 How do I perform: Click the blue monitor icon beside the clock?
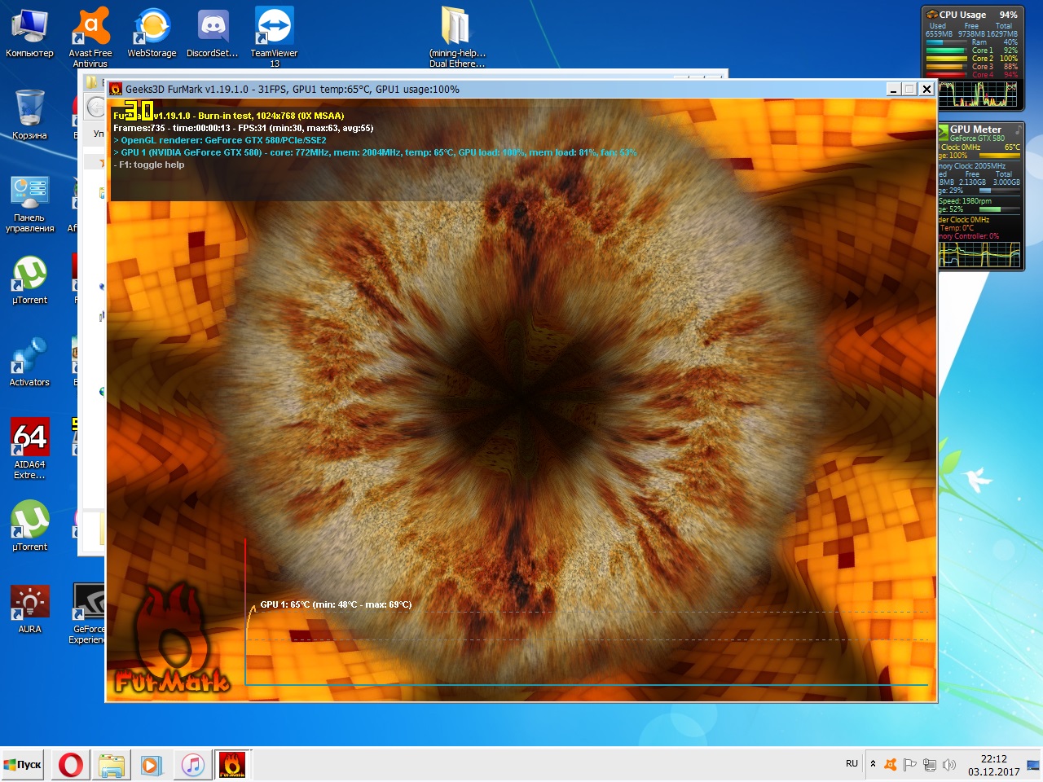(x=1032, y=764)
